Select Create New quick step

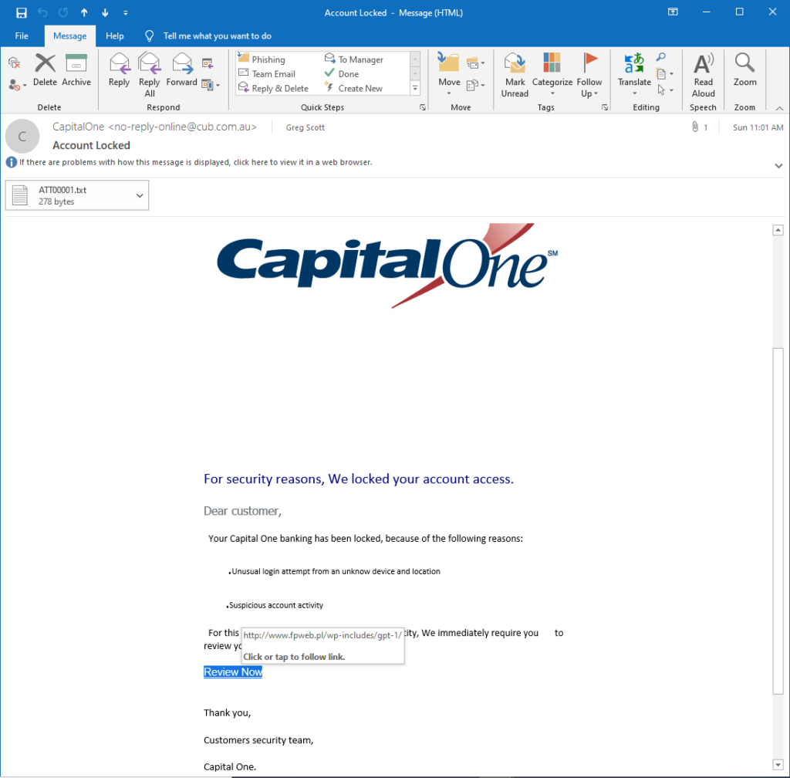pyautogui.click(x=353, y=88)
